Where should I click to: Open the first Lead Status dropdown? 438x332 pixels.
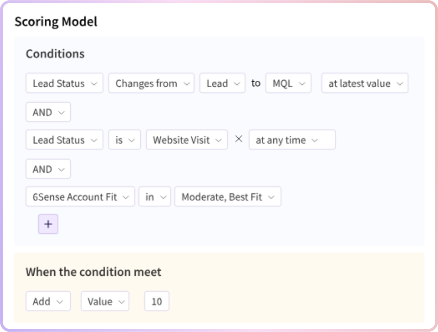click(65, 83)
